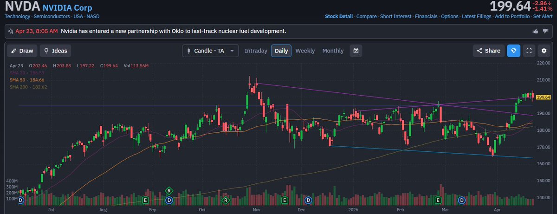Viewport: 557px width, 214px height.
Task: Click the AI sparkle icon beside the news
Action: click(x=11, y=31)
